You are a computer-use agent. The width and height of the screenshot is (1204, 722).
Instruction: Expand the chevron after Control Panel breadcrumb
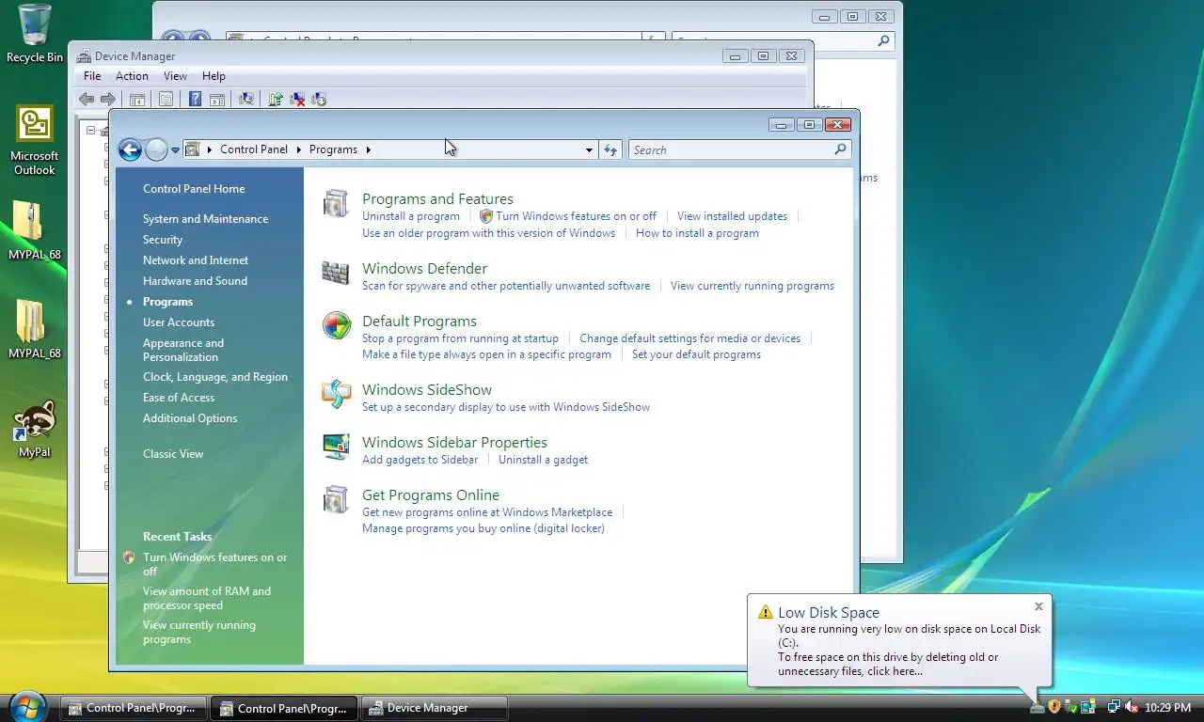pos(298,149)
